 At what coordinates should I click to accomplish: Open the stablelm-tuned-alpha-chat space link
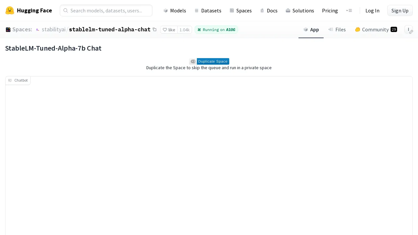(110, 29)
